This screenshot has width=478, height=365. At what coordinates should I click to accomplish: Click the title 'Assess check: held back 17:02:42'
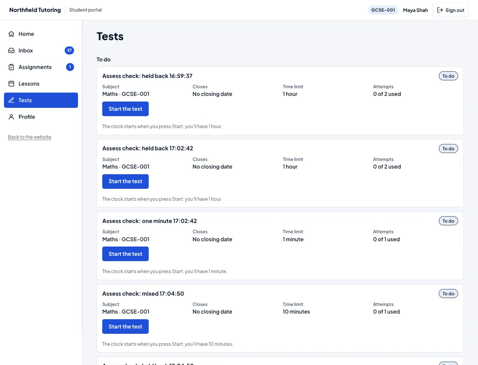[x=148, y=148]
